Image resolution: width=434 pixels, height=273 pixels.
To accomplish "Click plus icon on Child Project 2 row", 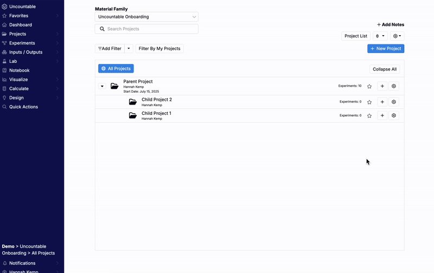I will (382, 102).
